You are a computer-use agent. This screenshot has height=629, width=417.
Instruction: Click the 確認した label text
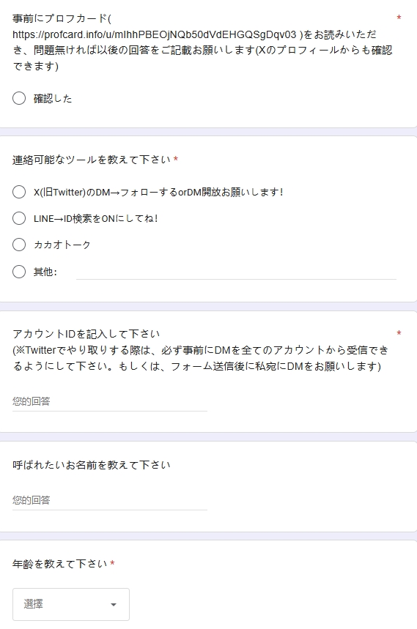pos(53,99)
